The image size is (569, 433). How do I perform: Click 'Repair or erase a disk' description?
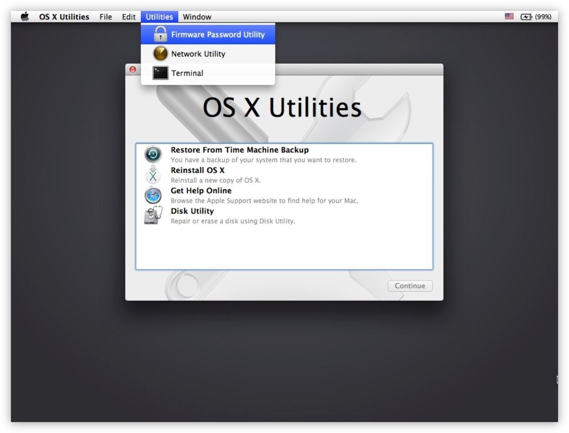pos(233,221)
